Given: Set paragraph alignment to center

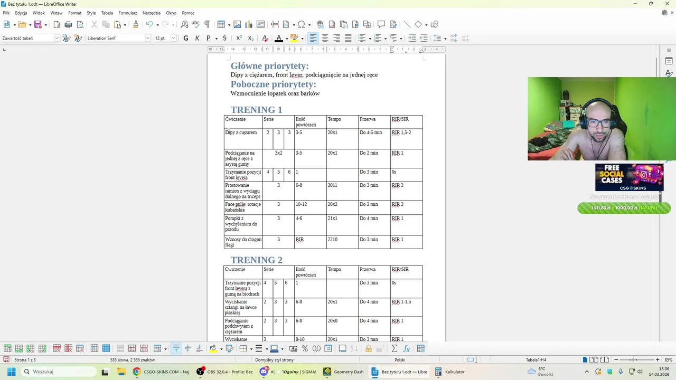Looking at the screenshot, I should (325, 38).
